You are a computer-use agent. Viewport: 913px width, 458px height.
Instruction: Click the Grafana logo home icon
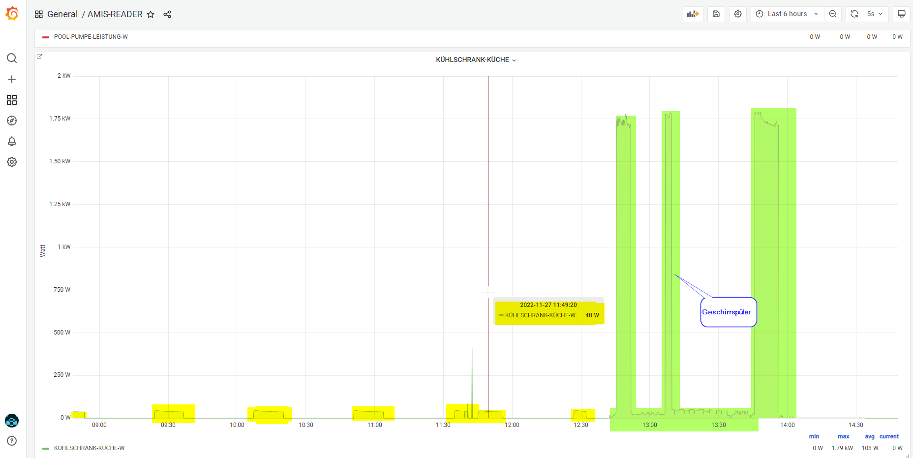tap(12, 14)
